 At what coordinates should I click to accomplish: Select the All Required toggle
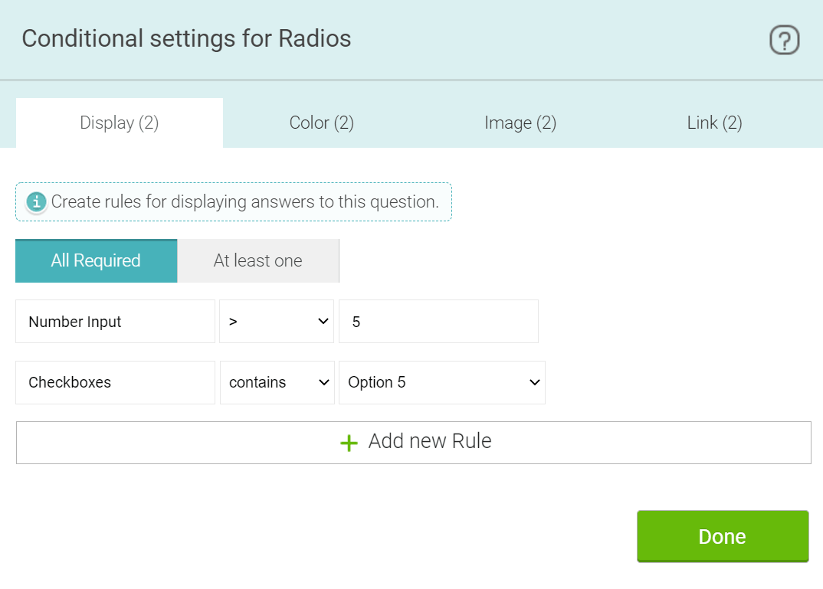click(x=96, y=260)
